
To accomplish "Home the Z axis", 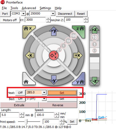I will (80, 31).
